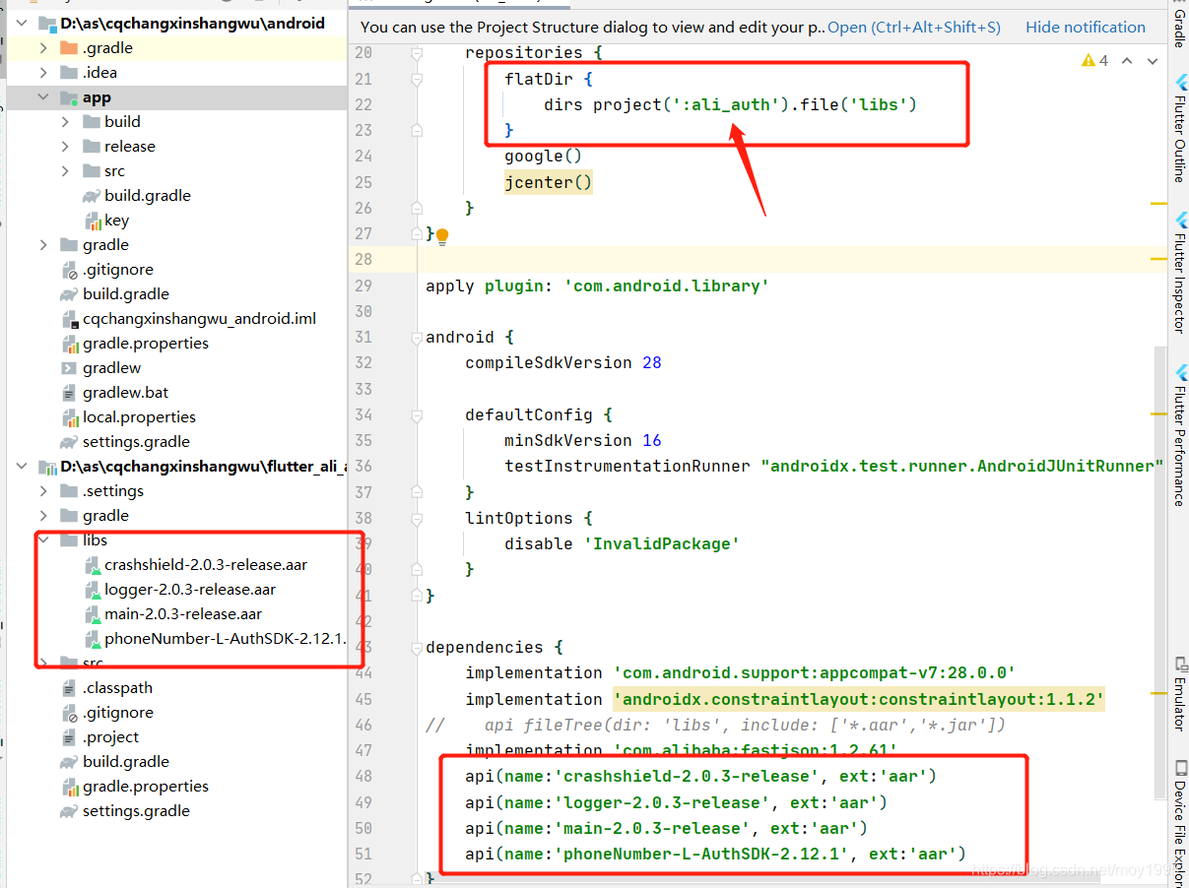
Task: Open the Flutter Performance tool window
Action: [1178, 435]
